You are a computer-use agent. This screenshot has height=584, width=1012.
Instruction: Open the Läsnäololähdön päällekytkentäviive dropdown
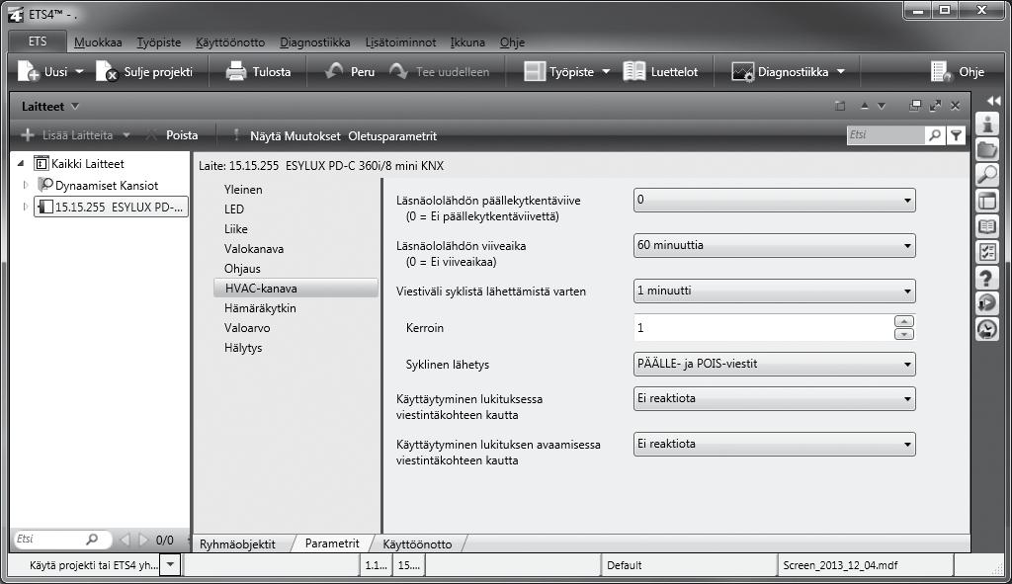click(775, 200)
